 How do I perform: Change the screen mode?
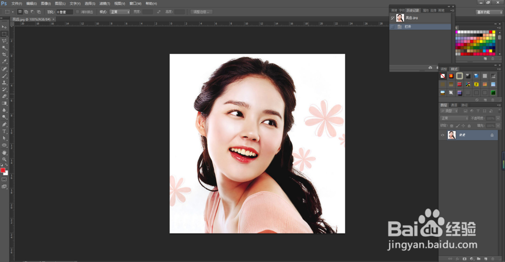[x=4, y=186]
